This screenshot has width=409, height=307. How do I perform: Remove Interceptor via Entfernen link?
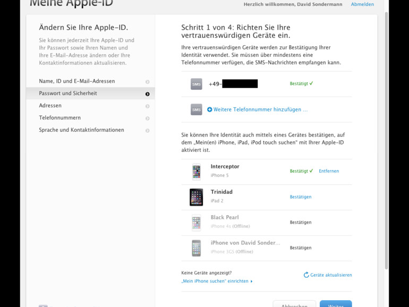(x=329, y=171)
